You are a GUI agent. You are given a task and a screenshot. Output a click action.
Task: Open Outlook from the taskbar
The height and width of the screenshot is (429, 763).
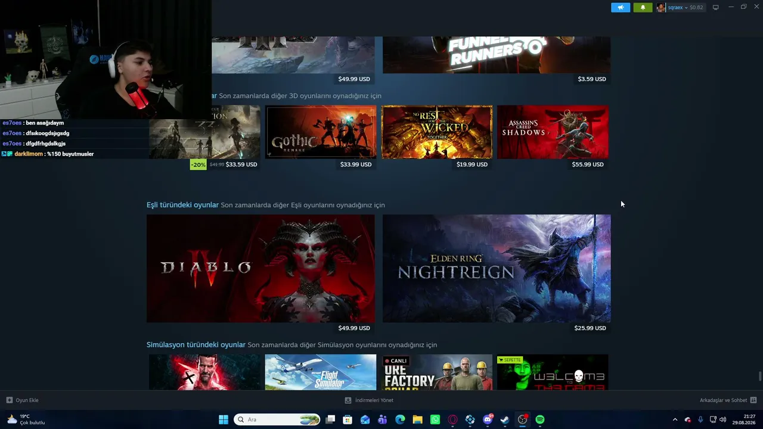click(x=365, y=420)
